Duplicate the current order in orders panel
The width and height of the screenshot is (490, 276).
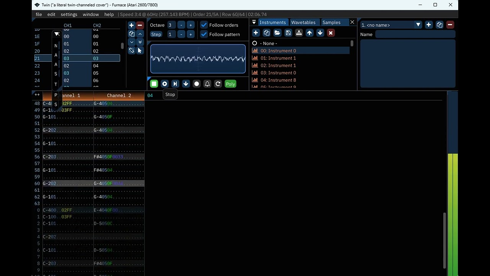[x=131, y=34]
